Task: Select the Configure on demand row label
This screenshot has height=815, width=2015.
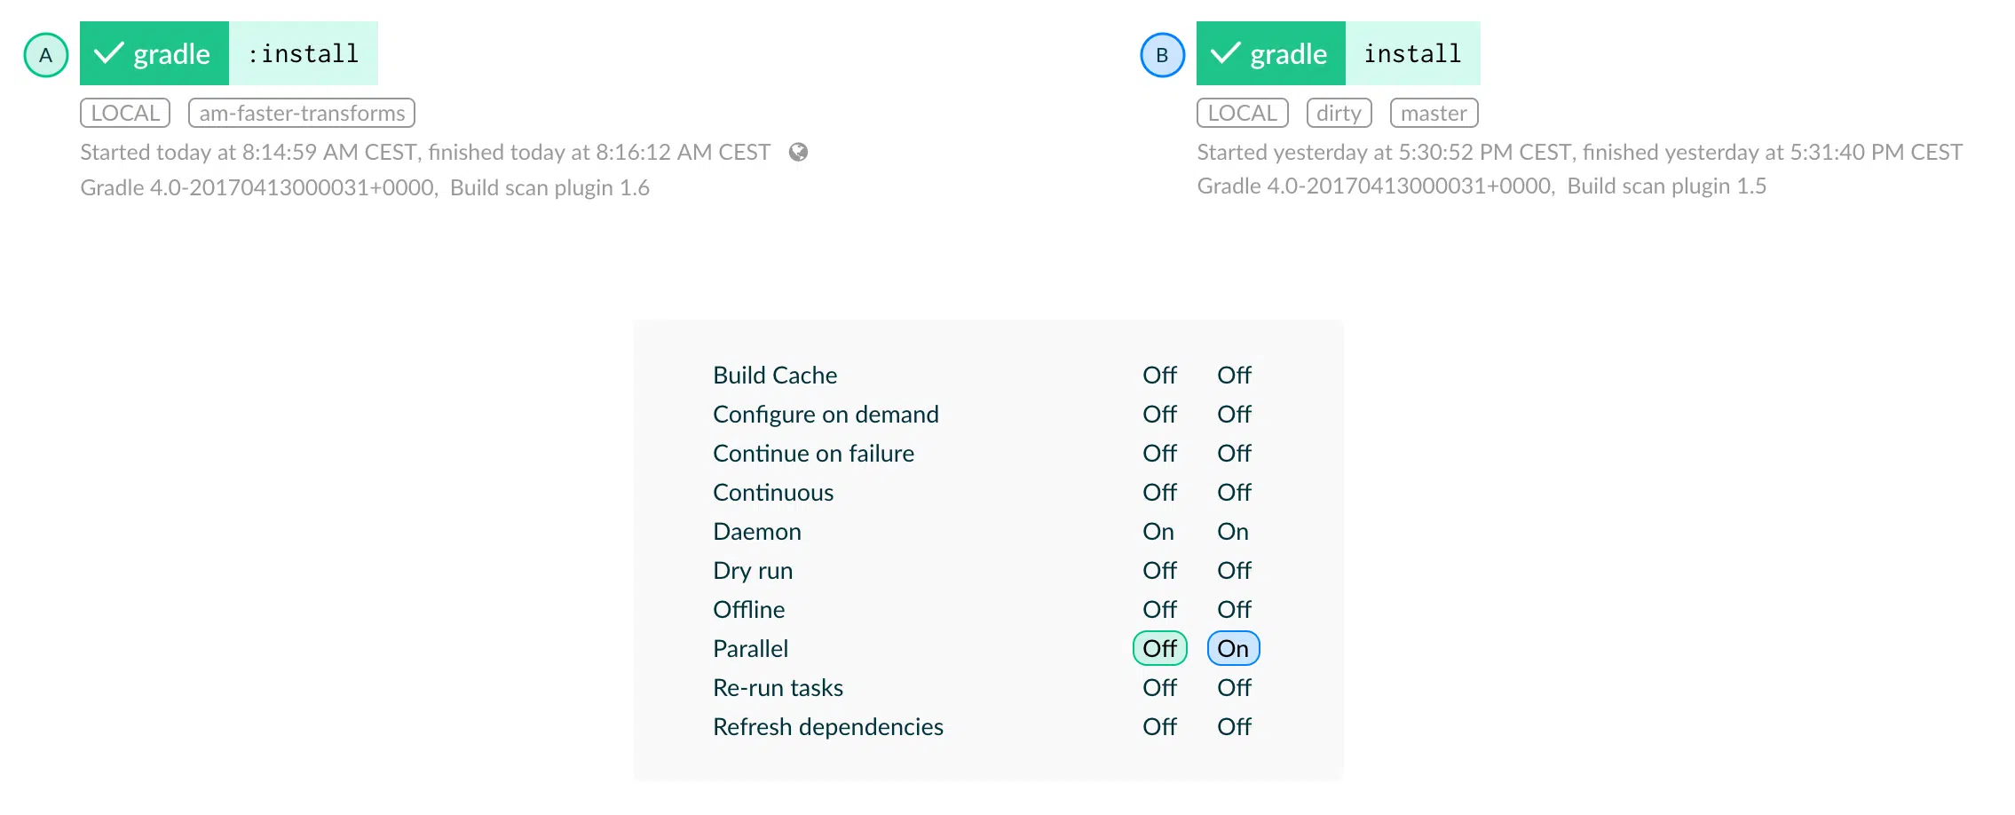Action: point(826,414)
